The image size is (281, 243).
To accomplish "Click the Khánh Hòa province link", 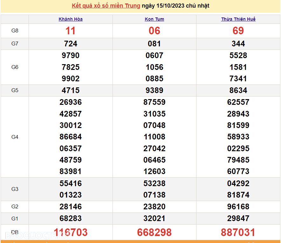I will [71, 19].
